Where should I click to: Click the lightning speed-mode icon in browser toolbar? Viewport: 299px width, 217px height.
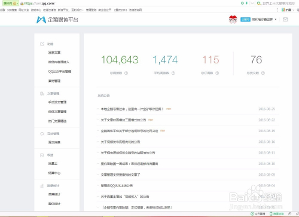coord(246,3)
